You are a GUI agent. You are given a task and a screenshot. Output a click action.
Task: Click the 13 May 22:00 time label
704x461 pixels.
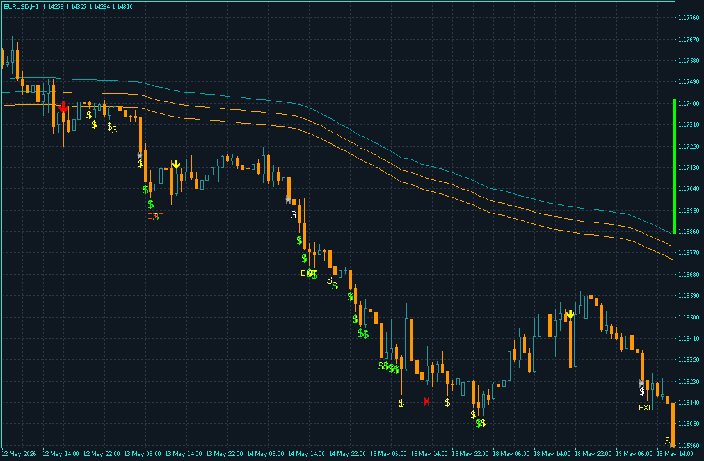225,454
